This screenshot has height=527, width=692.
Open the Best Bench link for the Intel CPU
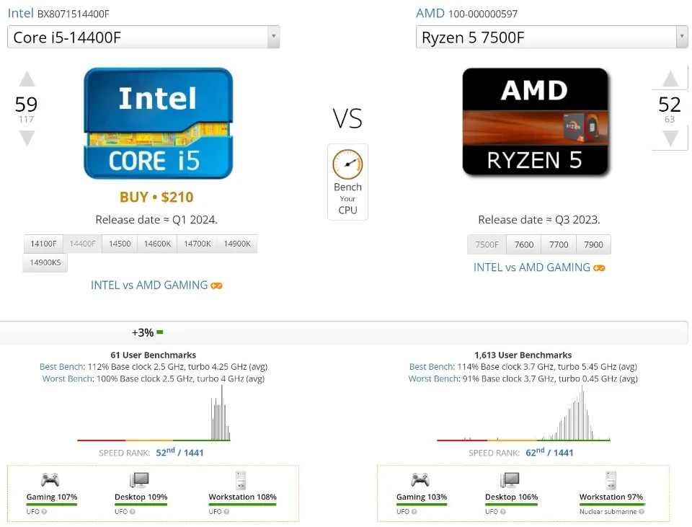61,366
